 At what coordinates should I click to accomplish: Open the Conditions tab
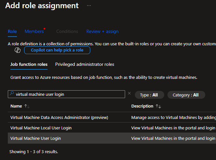67,31
